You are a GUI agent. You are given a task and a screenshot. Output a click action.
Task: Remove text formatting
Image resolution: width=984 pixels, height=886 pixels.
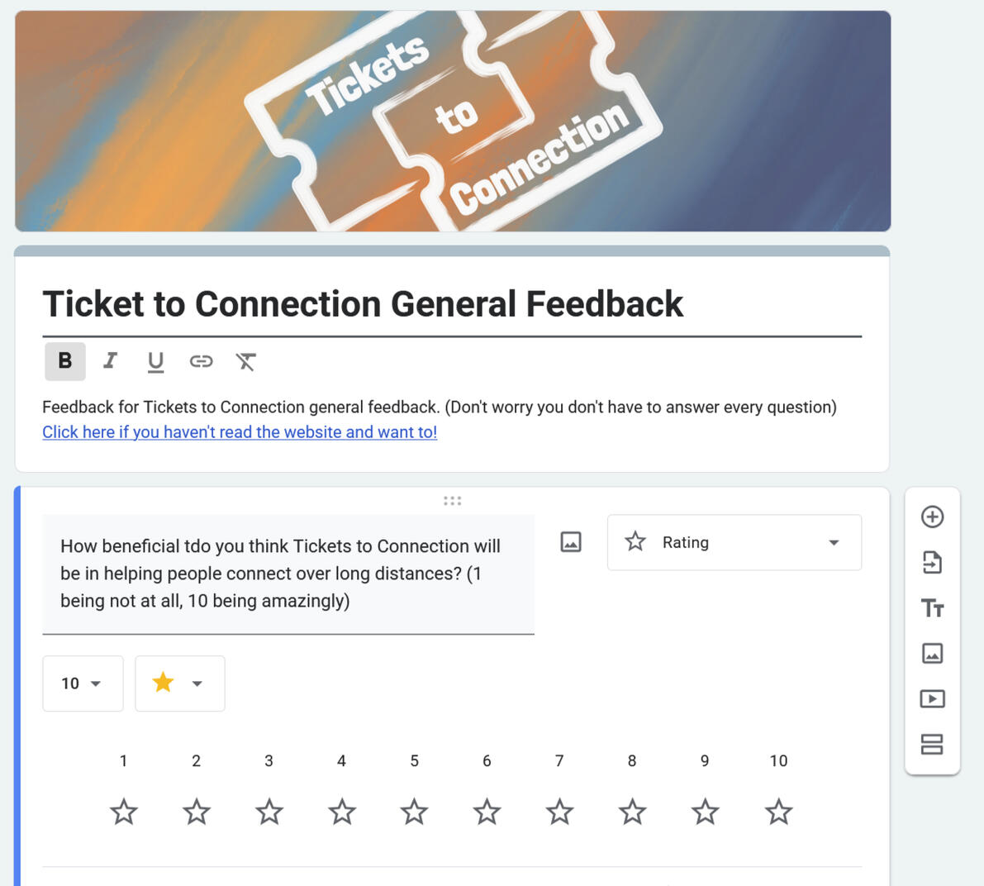click(x=245, y=361)
